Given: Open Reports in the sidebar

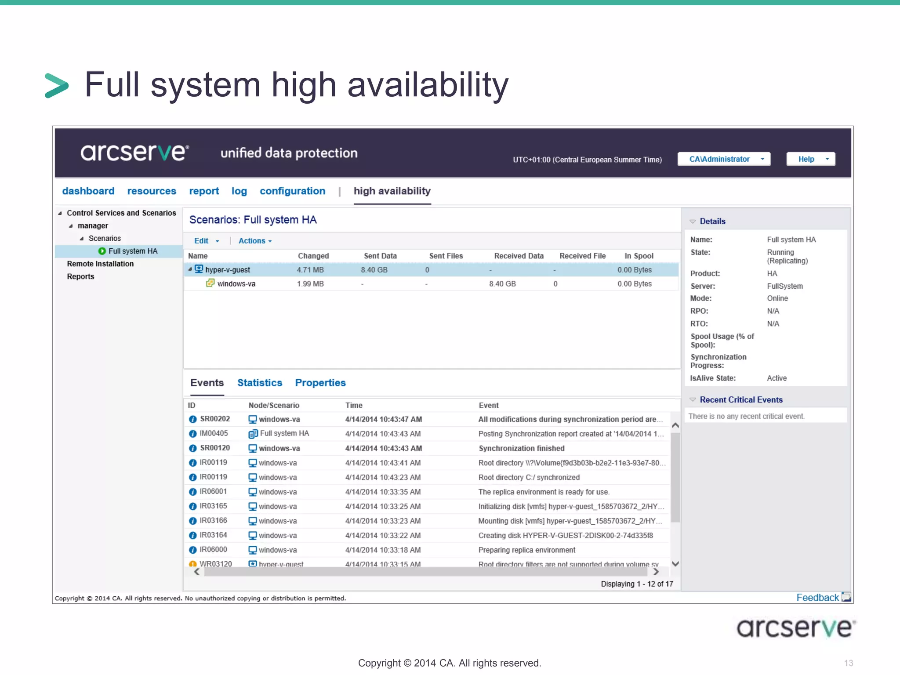Looking at the screenshot, I should tap(80, 276).
